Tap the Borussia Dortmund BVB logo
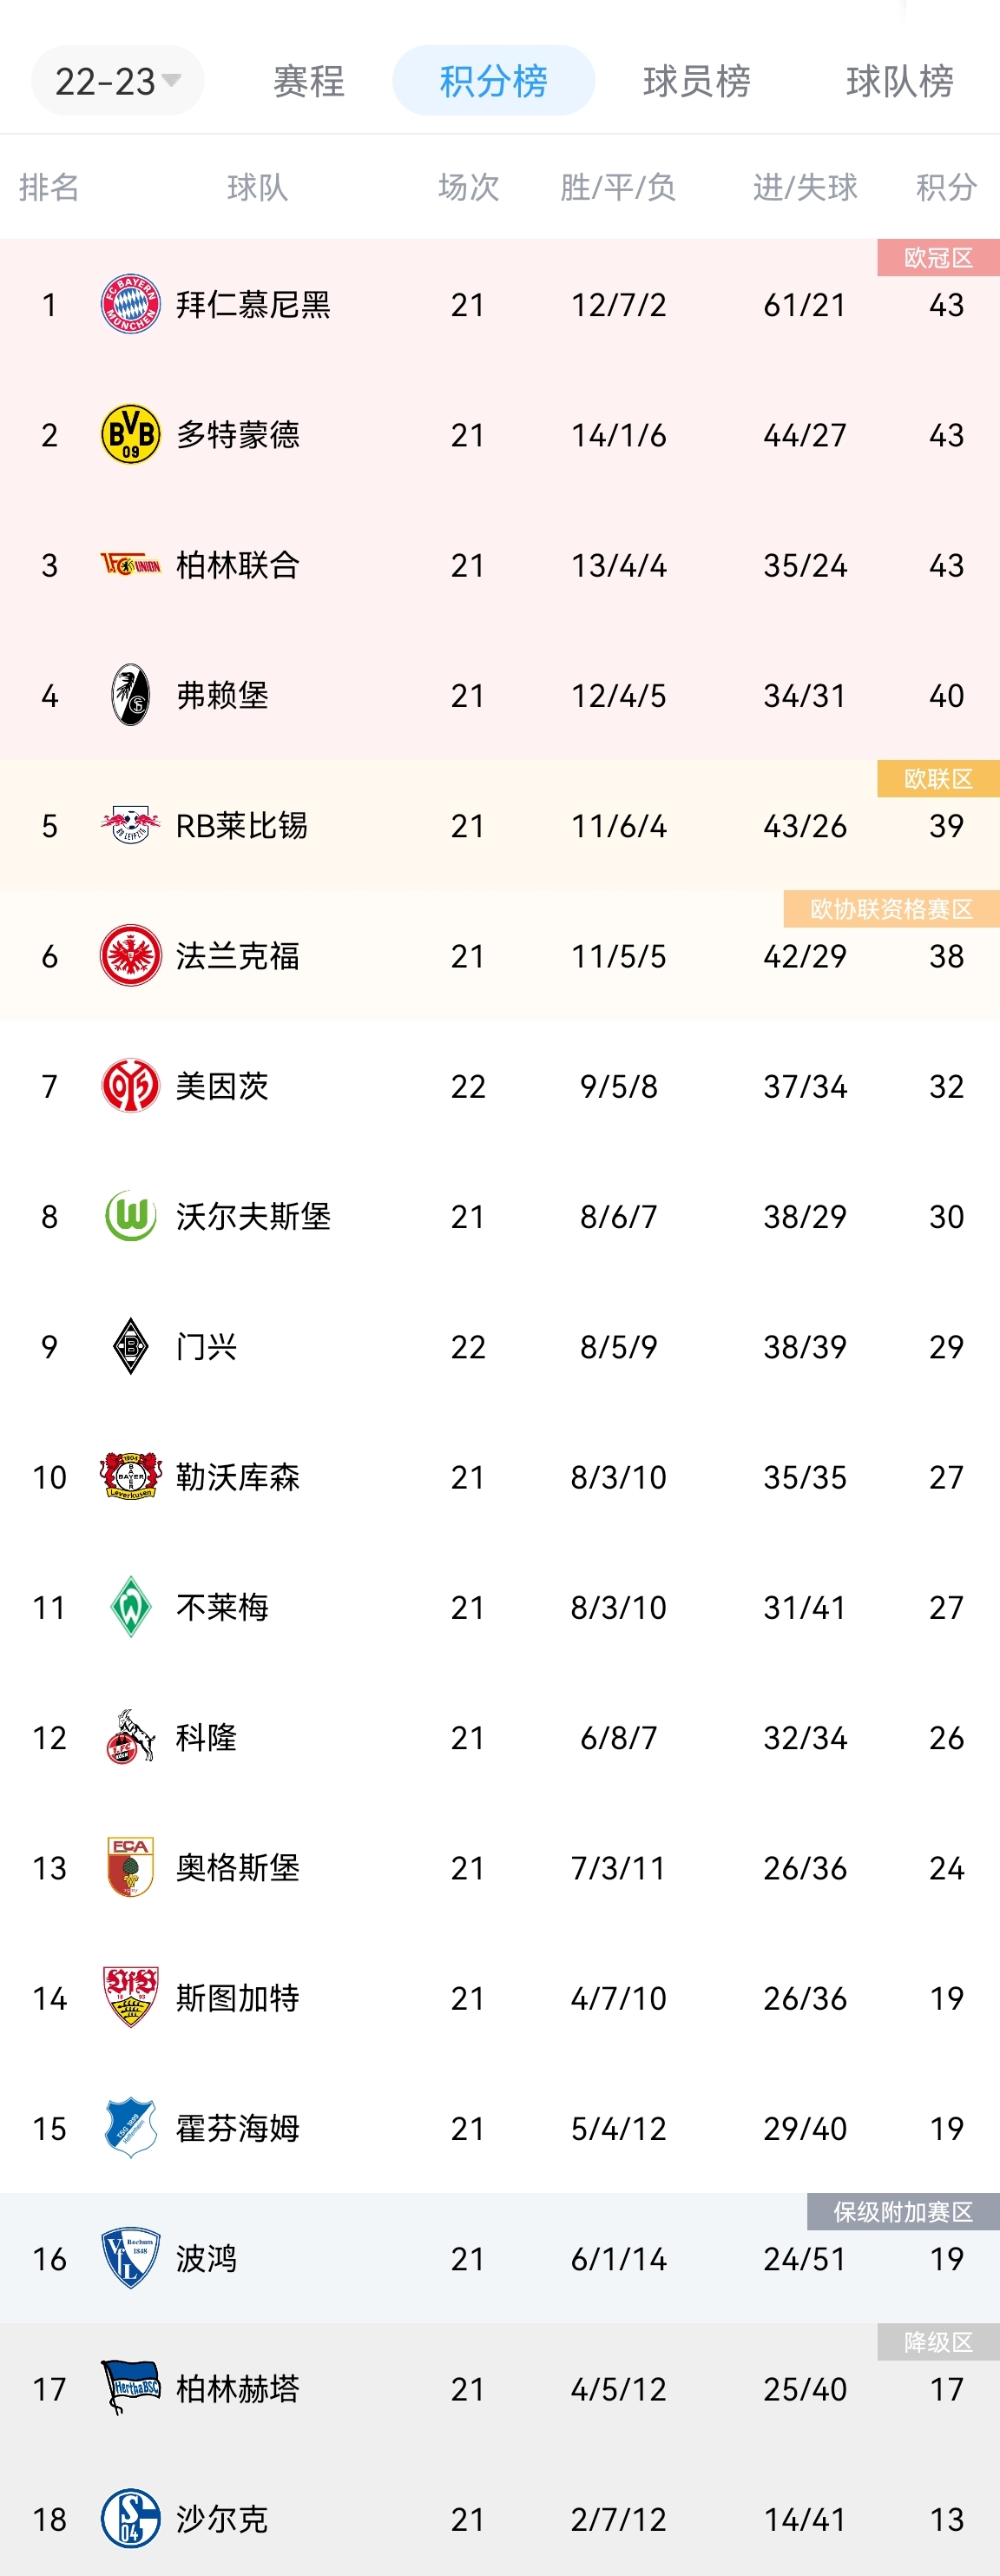The width and height of the screenshot is (1000, 2576). point(131,434)
